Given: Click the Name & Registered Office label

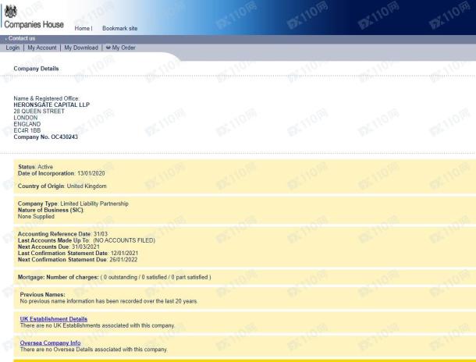Looking at the screenshot, I should pos(47,98).
